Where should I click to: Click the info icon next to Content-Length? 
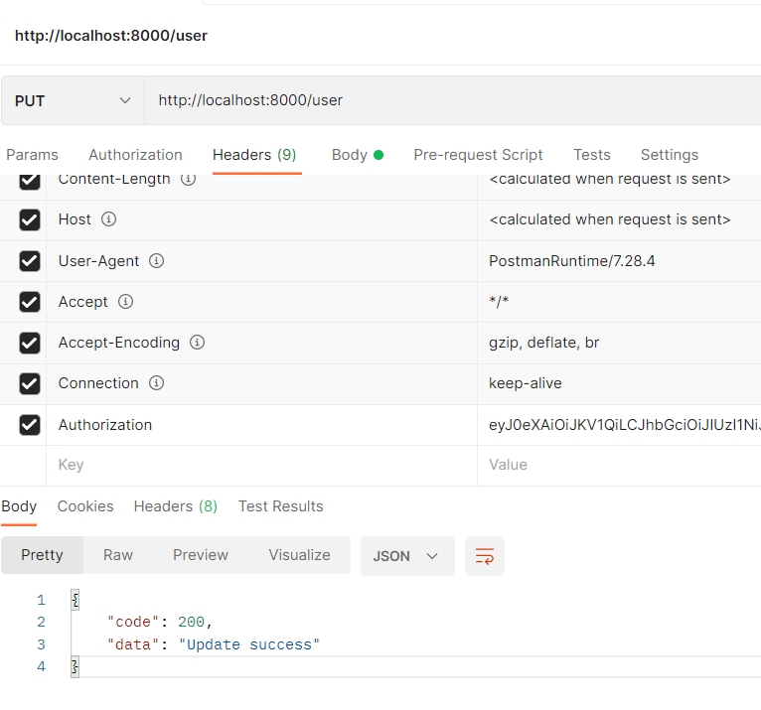pyautogui.click(x=188, y=180)
